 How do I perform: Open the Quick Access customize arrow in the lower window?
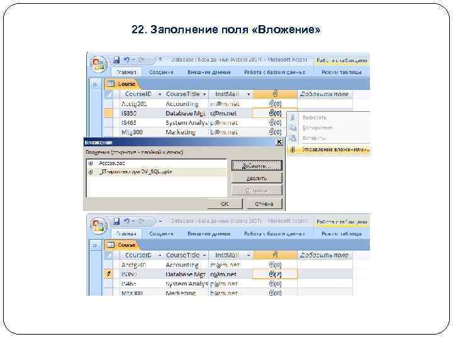tap(160, 222)
